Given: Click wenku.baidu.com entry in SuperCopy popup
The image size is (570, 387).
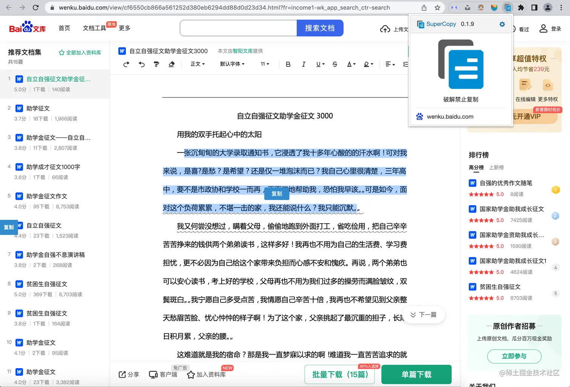Looking at the screenshot, I should 450,117.
